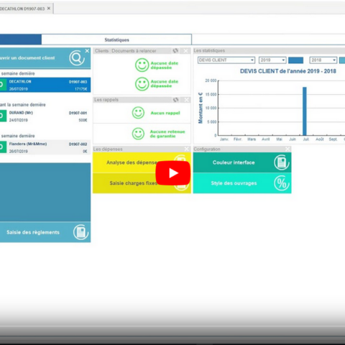Screen dimensions: 345x345
Task: Click the percent icon on Style des ouvrages
Action: tap(282, 183)
